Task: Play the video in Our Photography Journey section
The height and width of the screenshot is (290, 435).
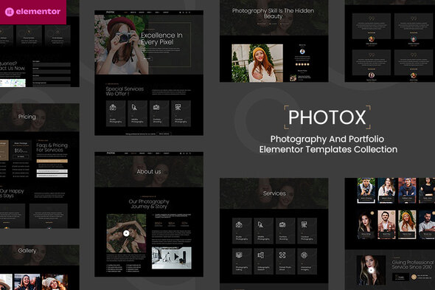Action: [126, 233]
